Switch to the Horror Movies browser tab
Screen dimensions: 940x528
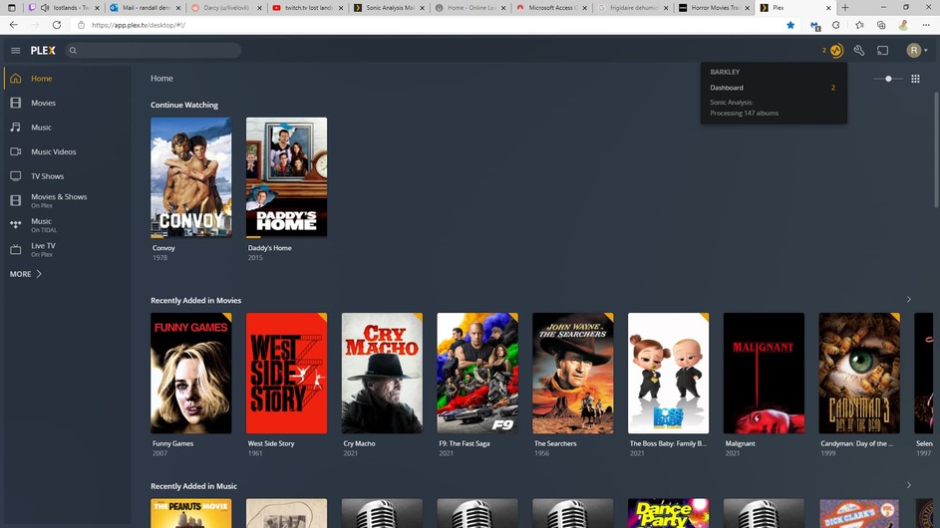tap(714, 8)
